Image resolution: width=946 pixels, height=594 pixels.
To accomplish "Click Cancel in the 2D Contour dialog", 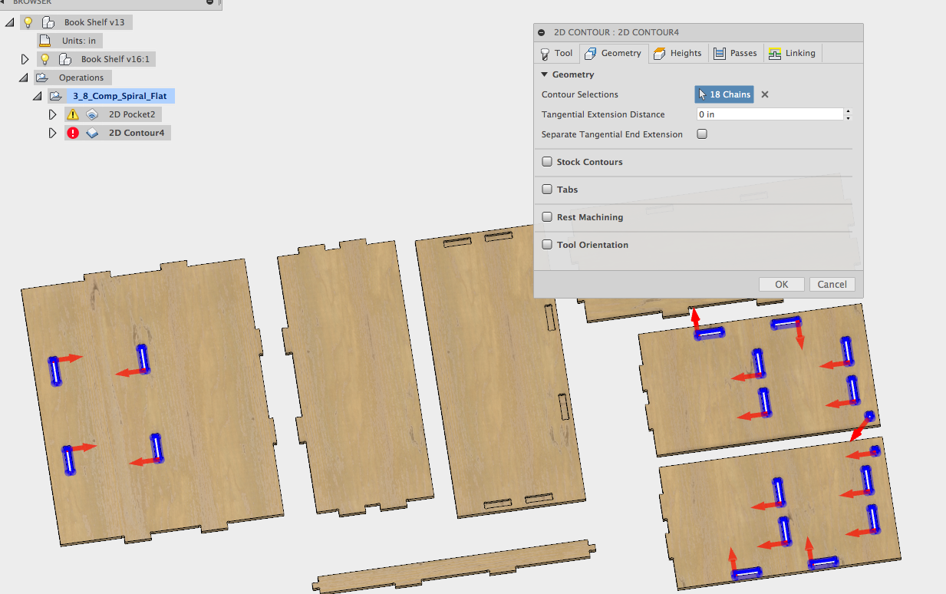I will tap(832, 284).
